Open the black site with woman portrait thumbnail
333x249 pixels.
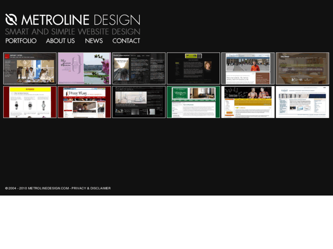193,69
